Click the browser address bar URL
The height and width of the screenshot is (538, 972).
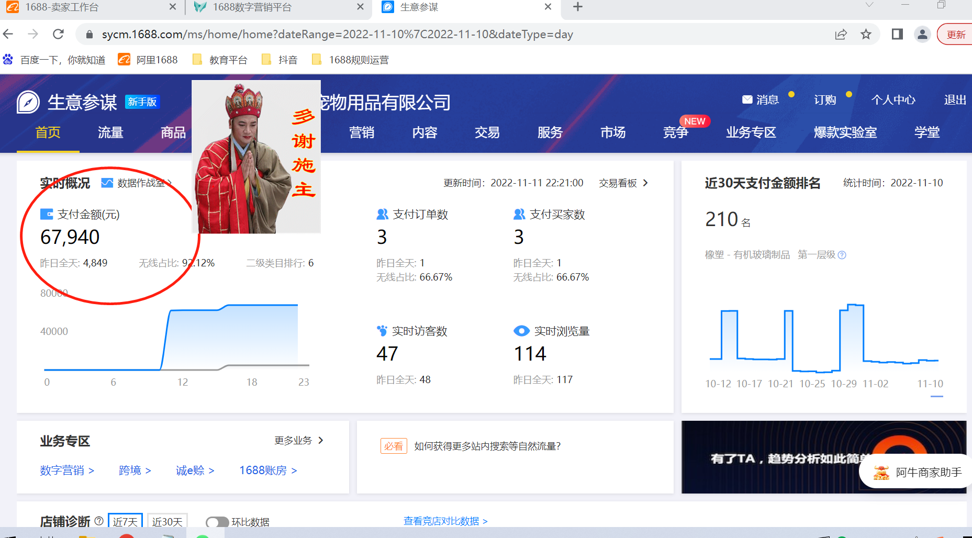337,35
